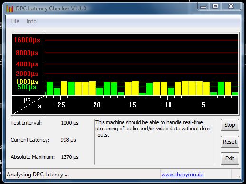Click the resize grip in status bar corner
This screenshot has width=246, height=184.
coord(238,176)
